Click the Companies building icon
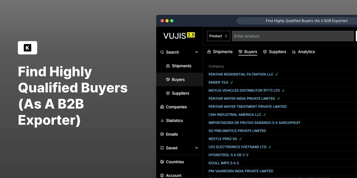Image resolution: width=357 pixels, height=178 pixels. click(162, 107)
